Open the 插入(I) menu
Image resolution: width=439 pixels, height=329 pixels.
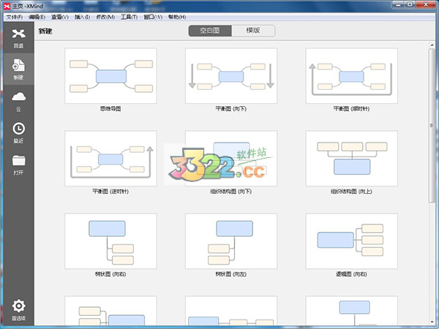pos(82,16)
